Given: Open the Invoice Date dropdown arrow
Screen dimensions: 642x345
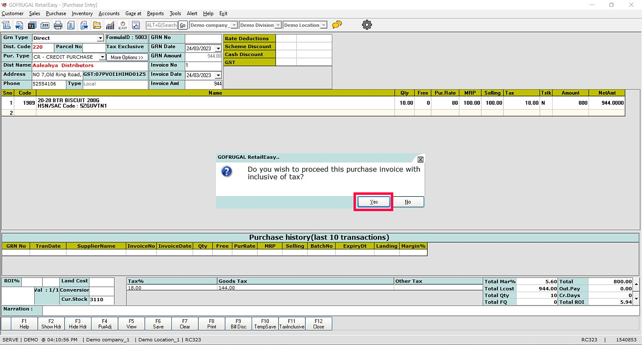Looking at the screenshot, I should 218,76.
